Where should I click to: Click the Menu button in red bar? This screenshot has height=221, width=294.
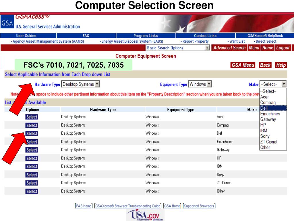point(254,48)
